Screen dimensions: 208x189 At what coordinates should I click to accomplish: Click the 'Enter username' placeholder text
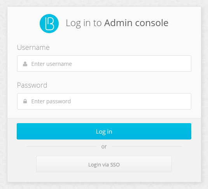[x=52, y=64]
